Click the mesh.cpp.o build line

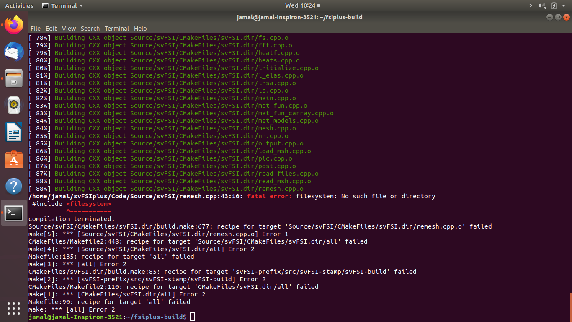click(x=162, y=128)
